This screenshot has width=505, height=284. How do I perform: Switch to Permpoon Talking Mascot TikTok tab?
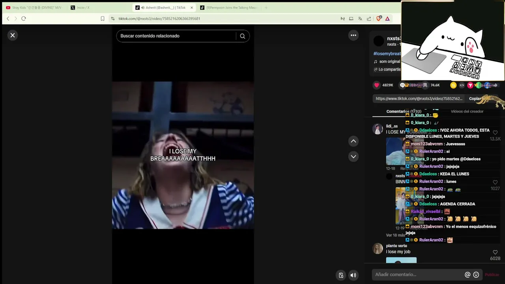(x=229, y=7)
